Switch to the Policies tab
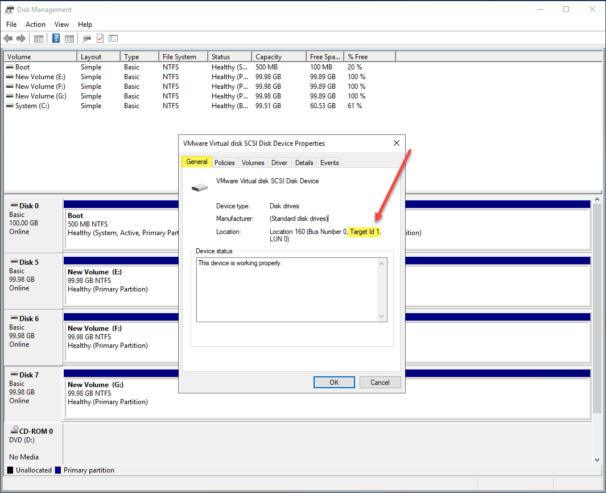606x493 pixels. click(x=224, y=162)
